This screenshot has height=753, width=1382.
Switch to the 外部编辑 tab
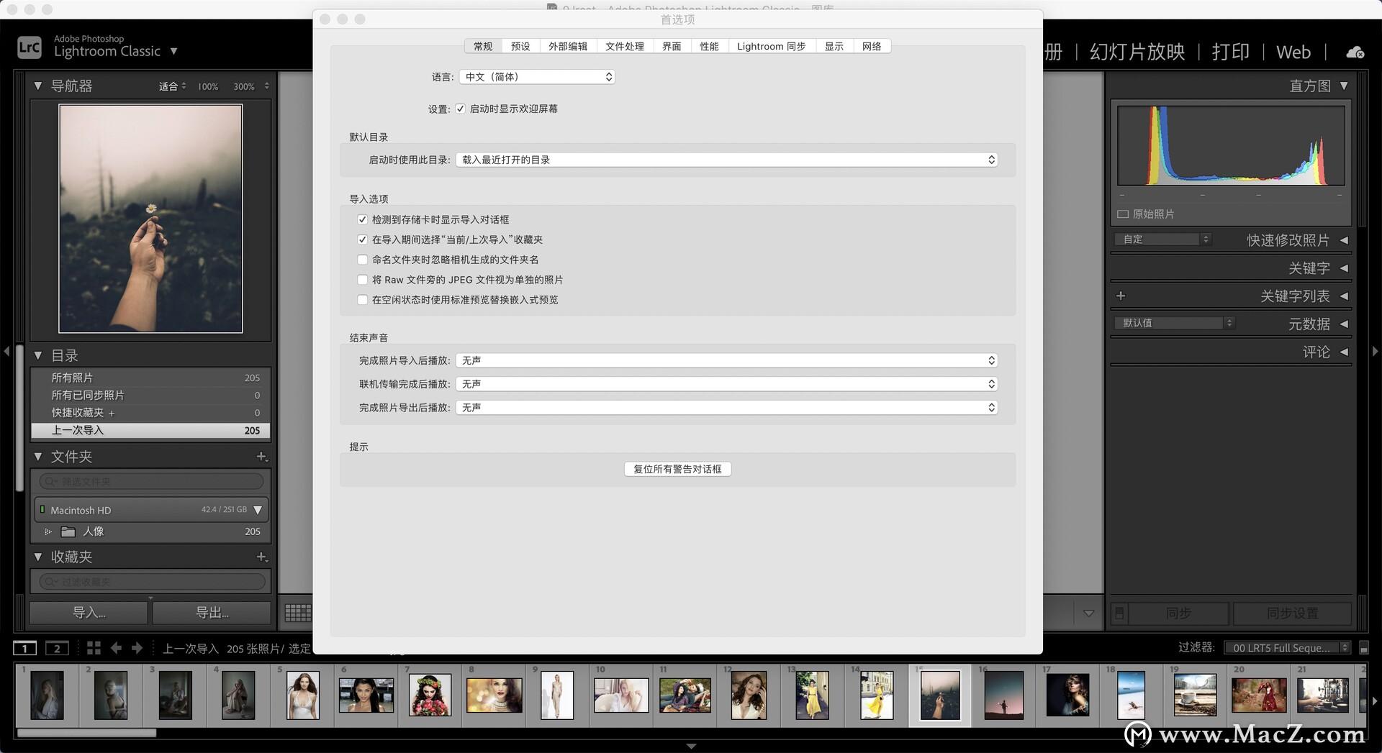pos(568,46)
